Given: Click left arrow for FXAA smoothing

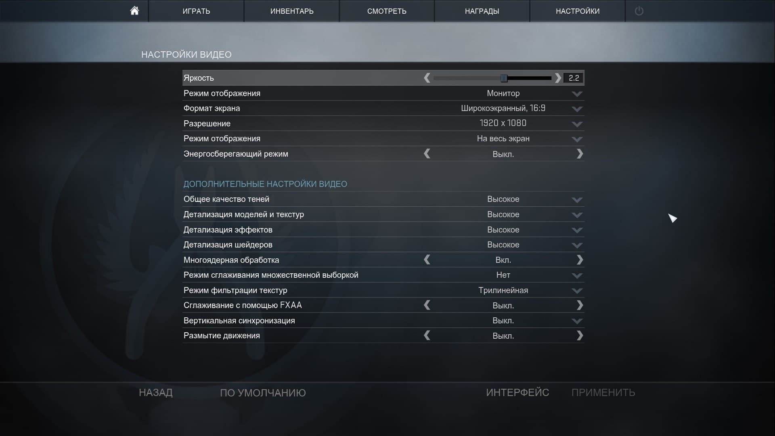Looking at the screenshot, I should point(427,305).
